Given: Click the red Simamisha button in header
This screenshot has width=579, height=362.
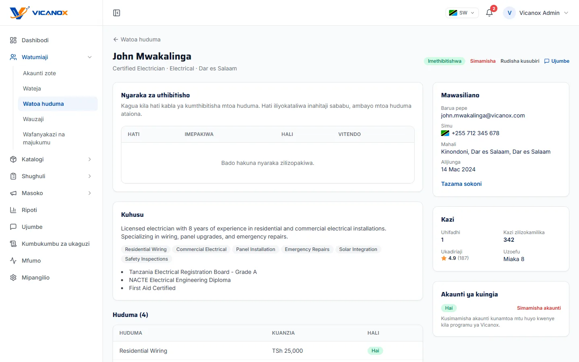Looking at the screenshot, I should coord(483,61).
